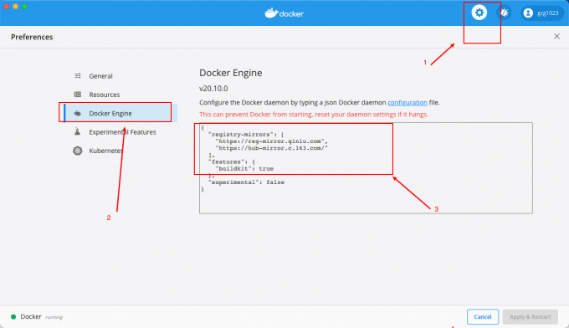Open Settings with the gear icon
The width and height of the screenshot is (569, 328).
click(x=479, y=13)
